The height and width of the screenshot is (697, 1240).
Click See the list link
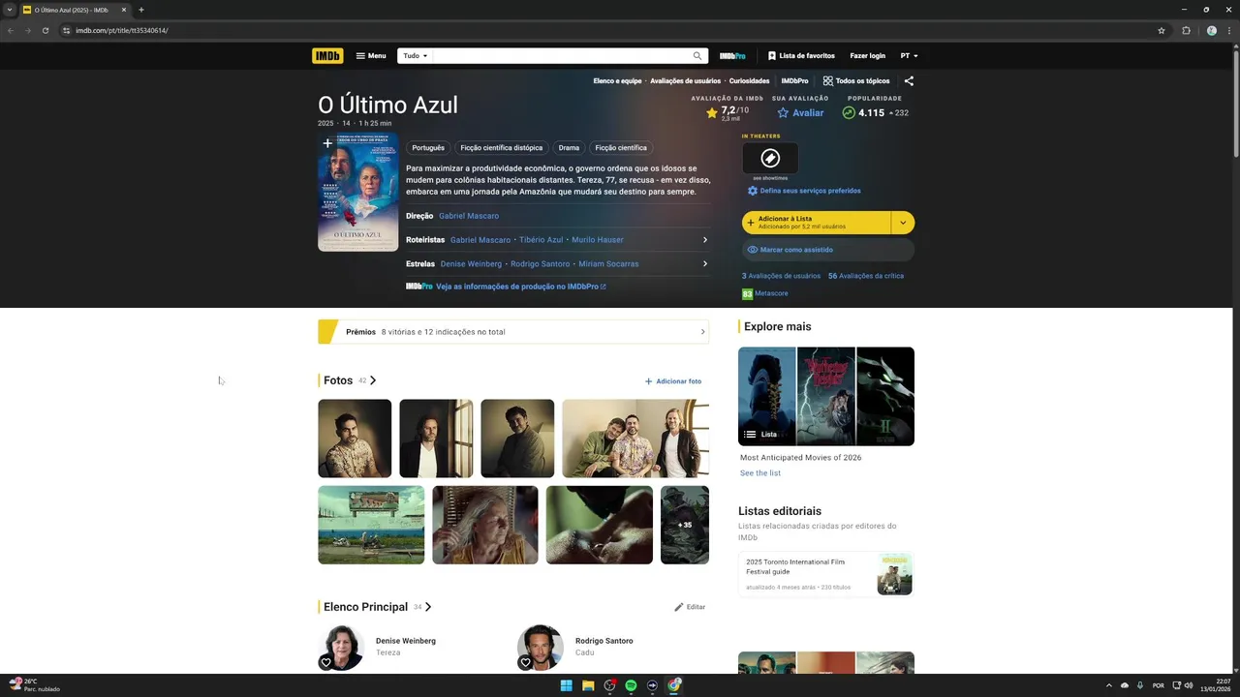click(x=760, y=473)
